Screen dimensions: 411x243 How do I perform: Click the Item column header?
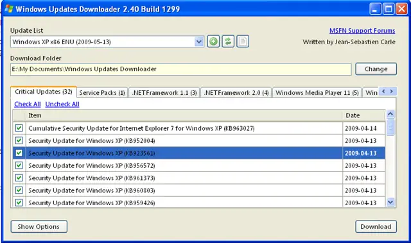click(x=184, y=115)
